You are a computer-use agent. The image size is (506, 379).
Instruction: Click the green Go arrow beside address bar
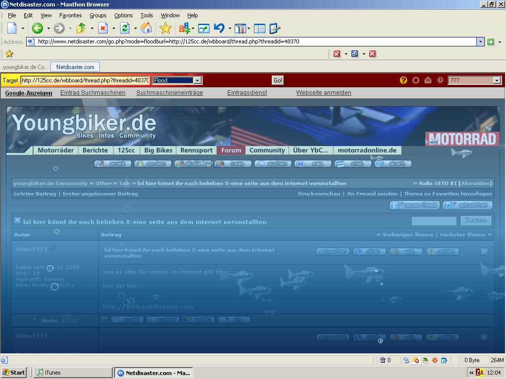(491, 42)
